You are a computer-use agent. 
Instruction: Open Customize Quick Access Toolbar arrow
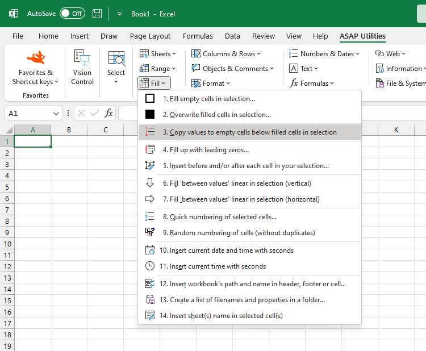(x=119, y=14)
